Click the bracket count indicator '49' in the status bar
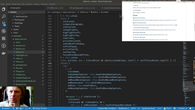Screen dimensions: 195x110 coord(28,108)
